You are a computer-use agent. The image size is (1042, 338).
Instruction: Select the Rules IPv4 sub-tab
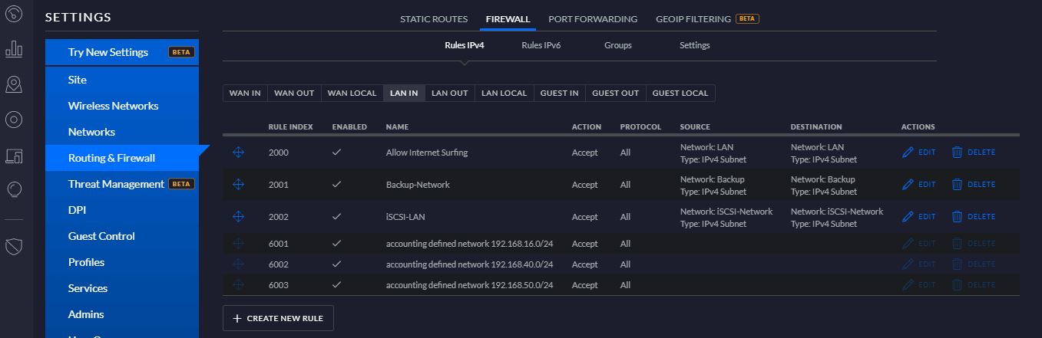click(465, 45)
